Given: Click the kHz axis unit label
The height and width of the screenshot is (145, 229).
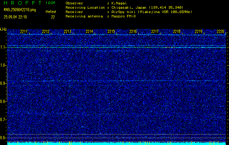Looking at the screenshot, I should pyautogui.click(x=3, y=29).
